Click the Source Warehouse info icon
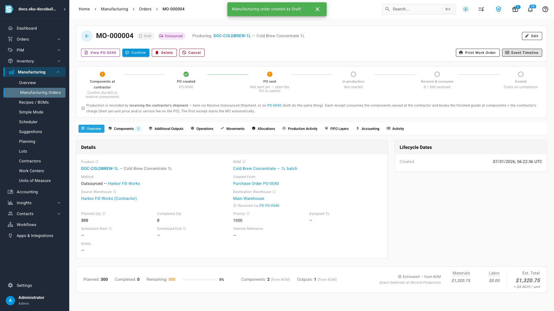Screen dimensions: 554x311 115,192
